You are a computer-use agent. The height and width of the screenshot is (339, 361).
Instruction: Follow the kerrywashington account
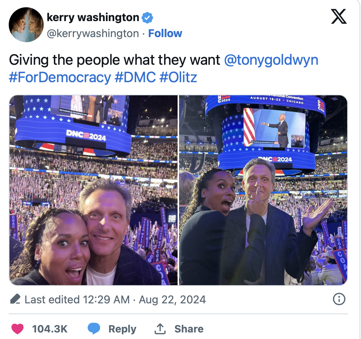click(x=165, y=33)
